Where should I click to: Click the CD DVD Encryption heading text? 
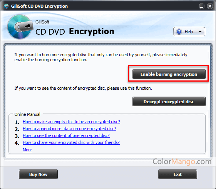click(75, 32)
